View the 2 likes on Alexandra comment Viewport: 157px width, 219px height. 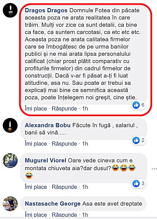point(139,140)
